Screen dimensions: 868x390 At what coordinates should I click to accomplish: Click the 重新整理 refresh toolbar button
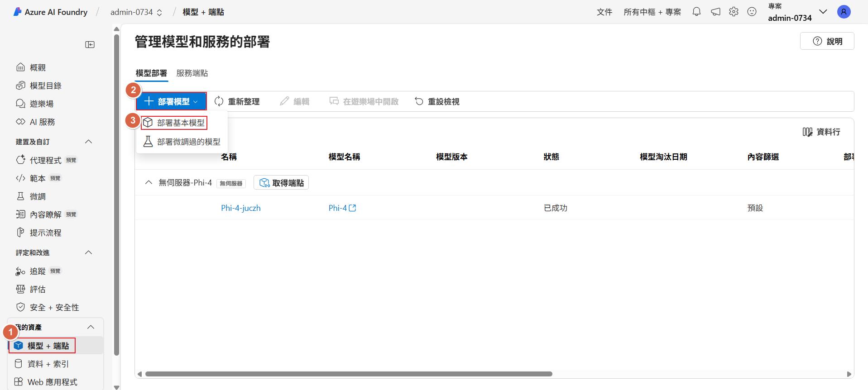(237, 102)
